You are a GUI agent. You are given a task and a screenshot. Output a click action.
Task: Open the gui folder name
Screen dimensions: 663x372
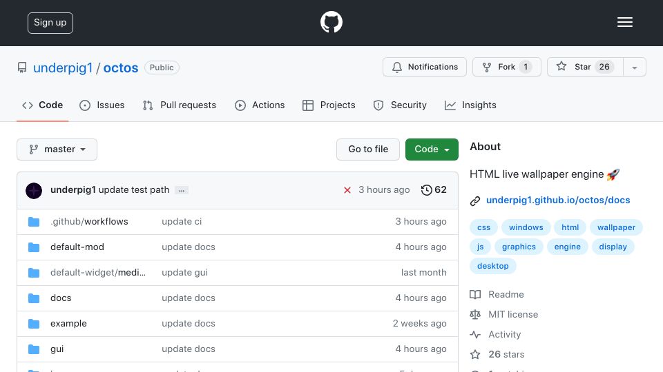click(x=57, y=349)
